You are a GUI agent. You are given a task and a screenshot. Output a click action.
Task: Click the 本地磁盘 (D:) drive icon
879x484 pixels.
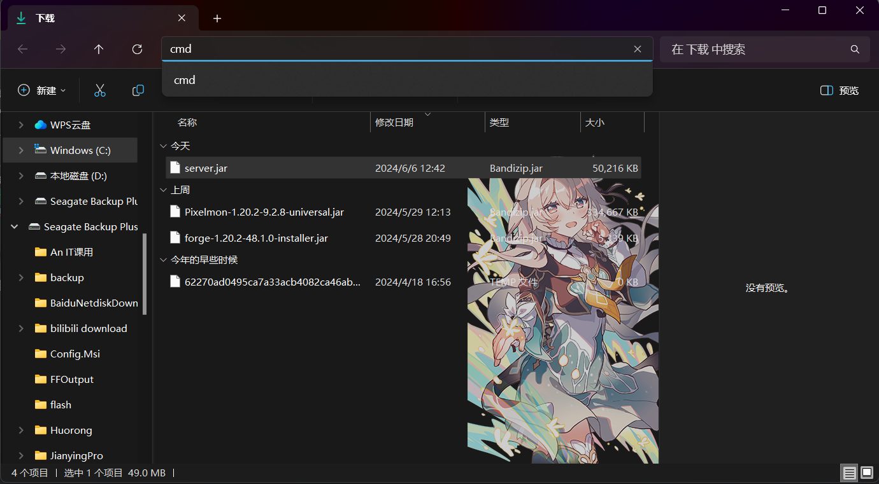tap(41, 176)
